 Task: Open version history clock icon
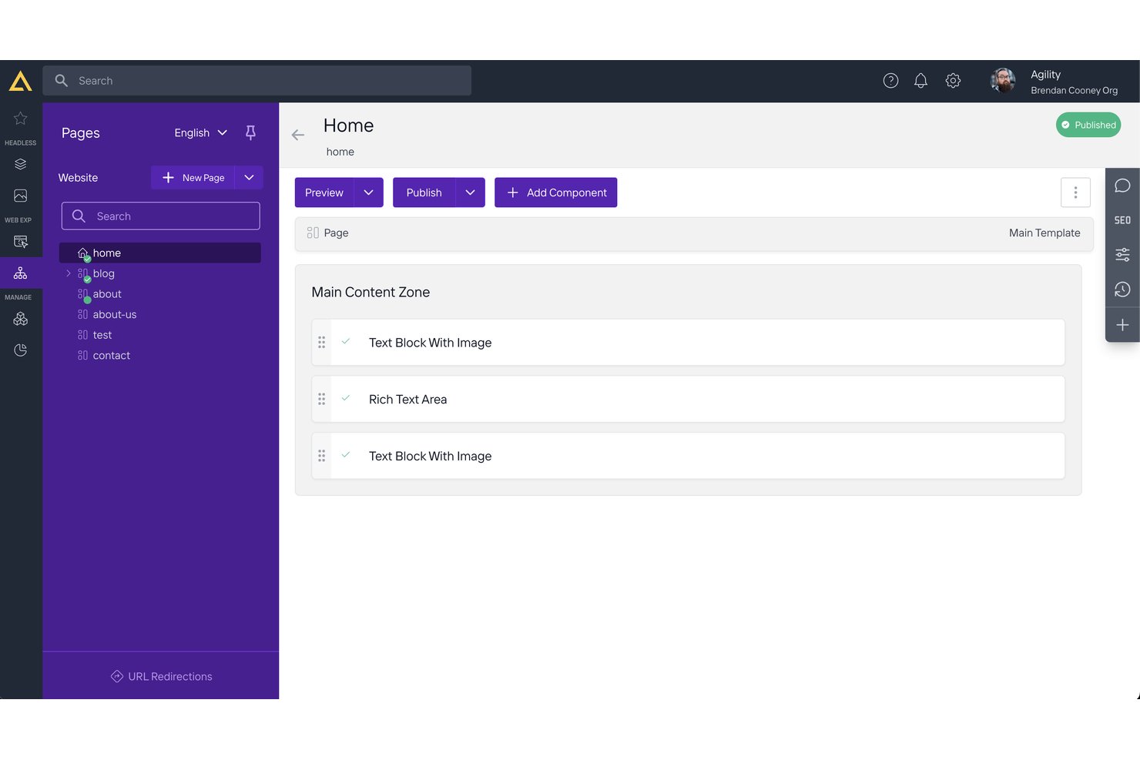point(1122,290)
